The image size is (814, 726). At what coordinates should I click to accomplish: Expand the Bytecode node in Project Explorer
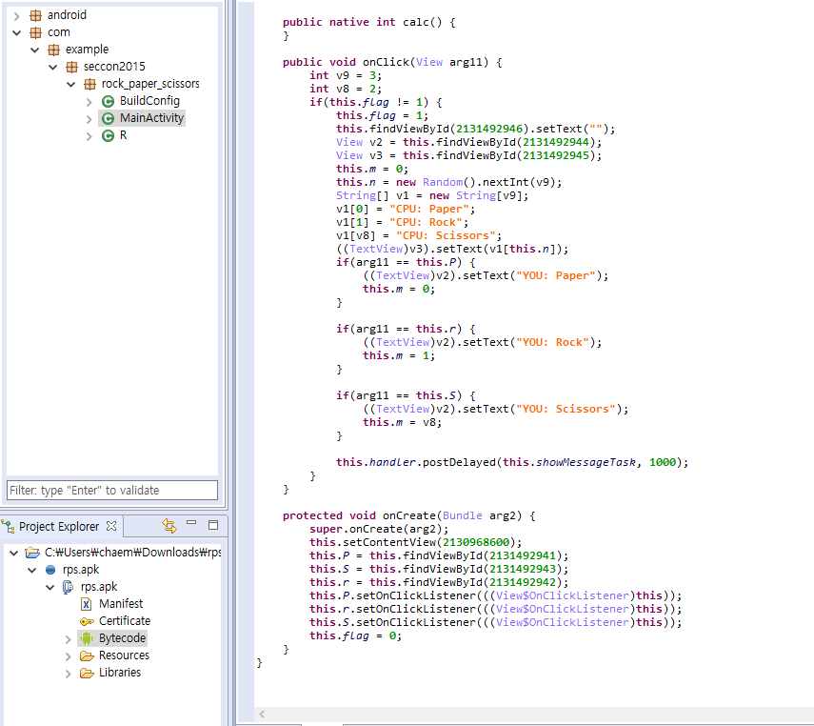click(68, 639)
